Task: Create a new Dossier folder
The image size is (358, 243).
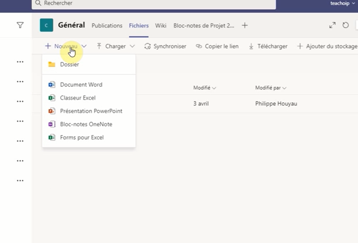Action: (x=89, y=64)
